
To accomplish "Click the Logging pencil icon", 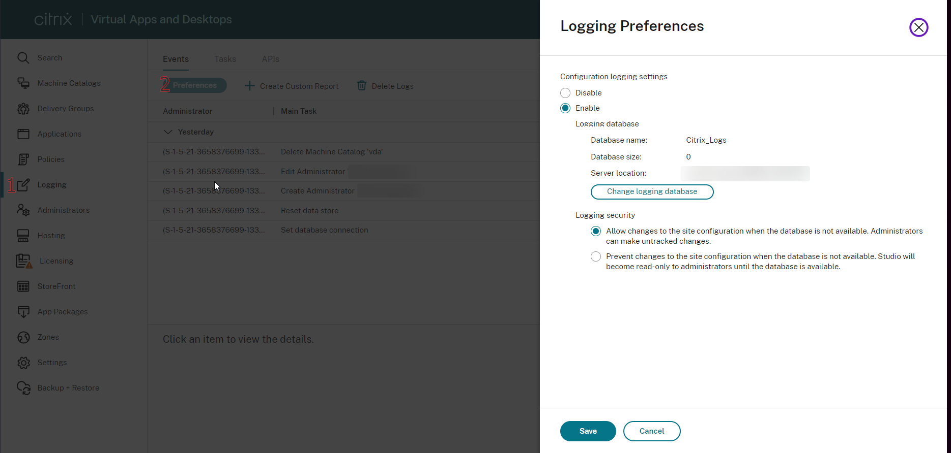I will (23, 185).
